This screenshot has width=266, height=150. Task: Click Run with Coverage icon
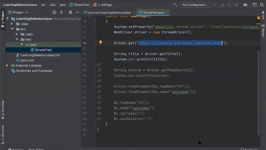point(229,5)
